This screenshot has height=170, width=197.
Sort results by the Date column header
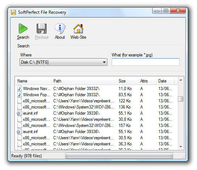165,81
